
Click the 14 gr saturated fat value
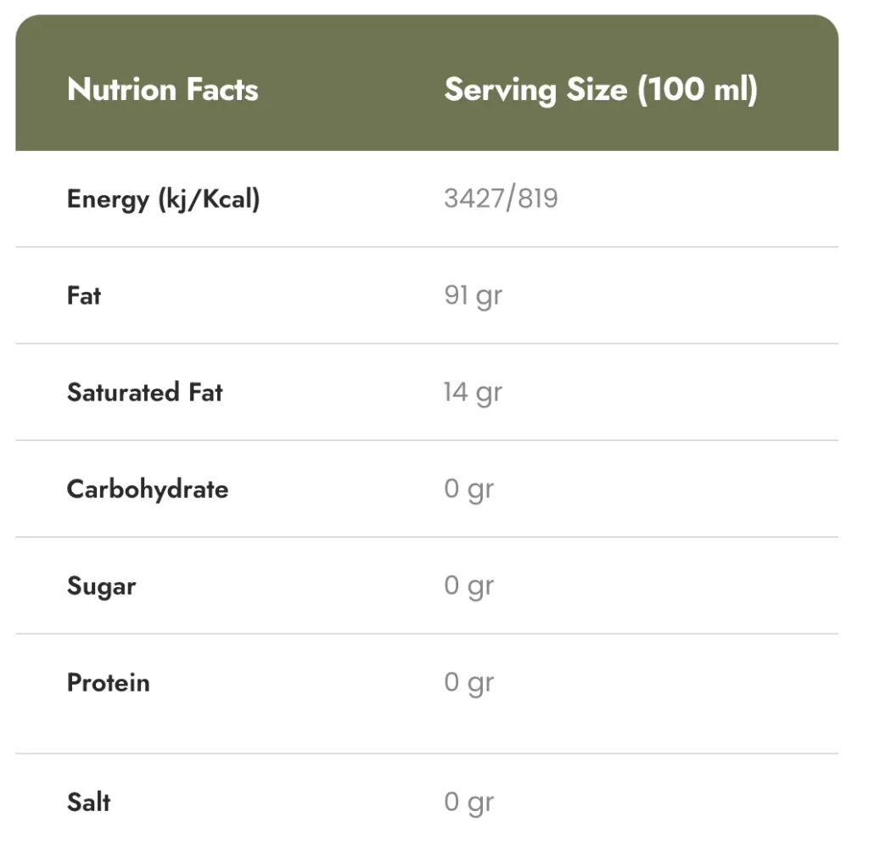[473, 393]
